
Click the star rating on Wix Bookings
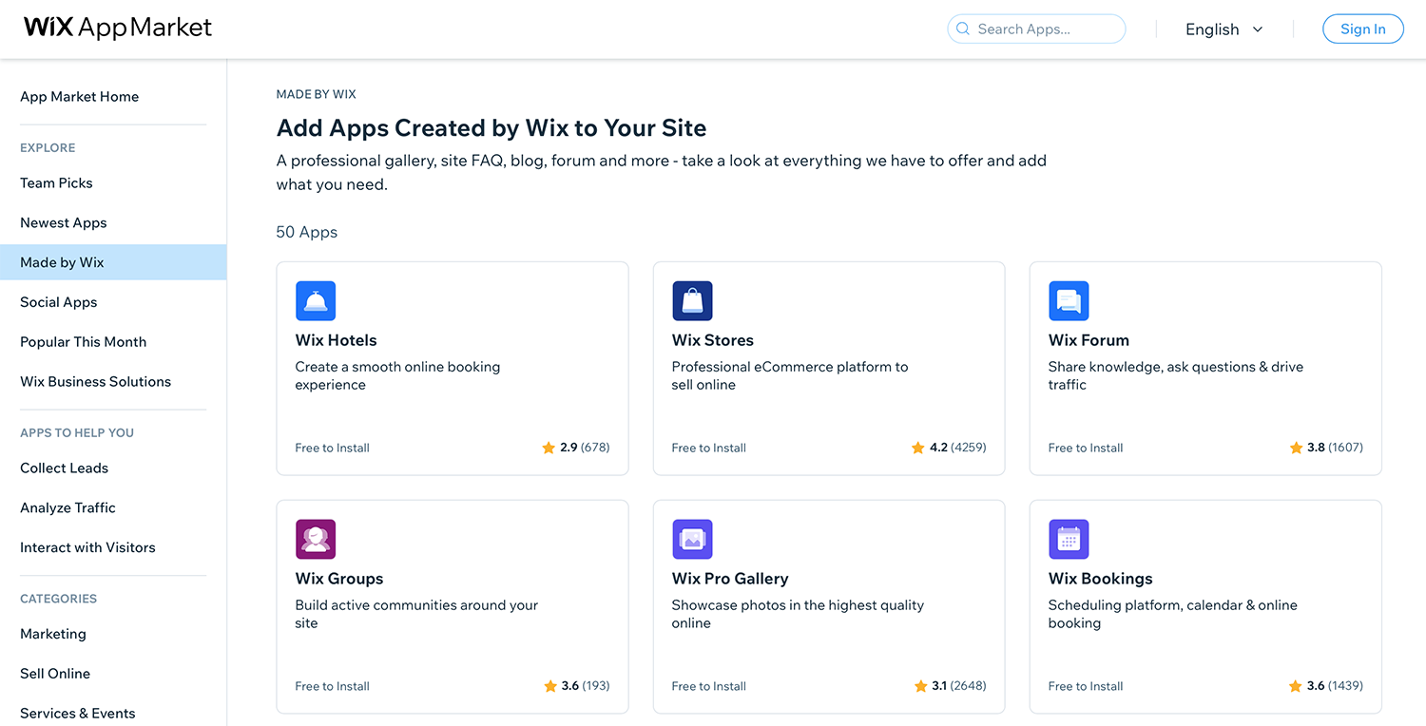pyautogui.click(x=1326, y=686)
